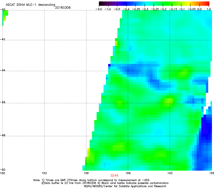
Task: Click the longitude axis label 156
Action: click(86, 173)
